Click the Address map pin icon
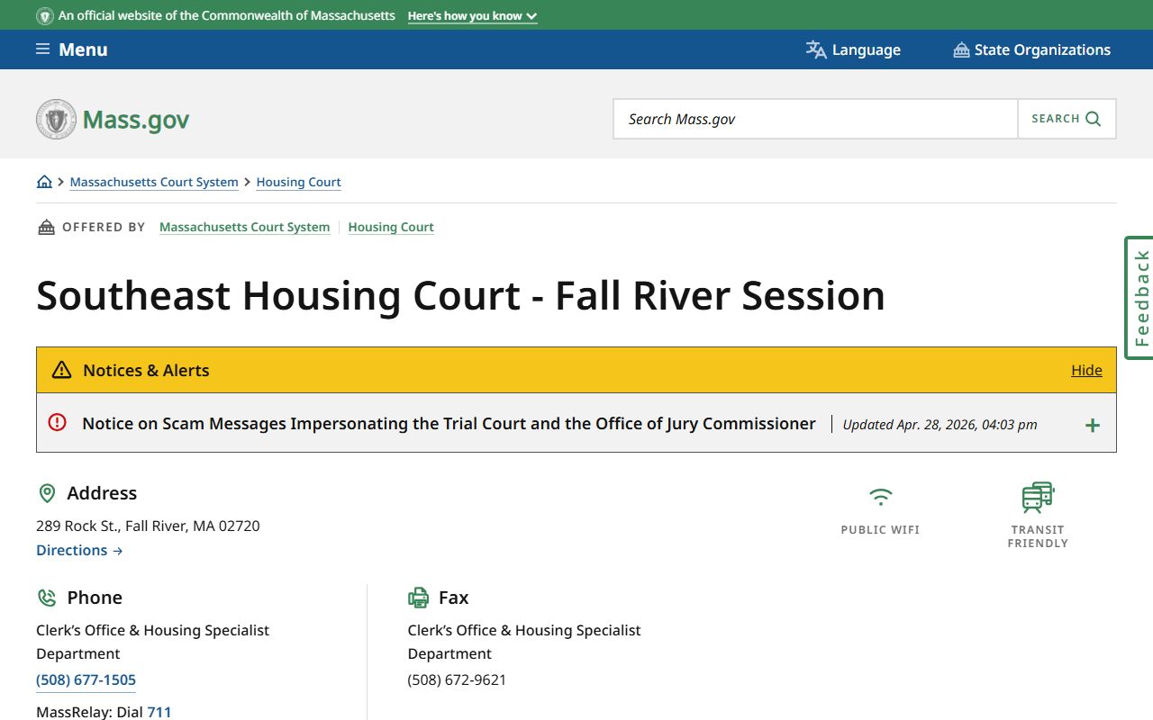 [47, 493]
